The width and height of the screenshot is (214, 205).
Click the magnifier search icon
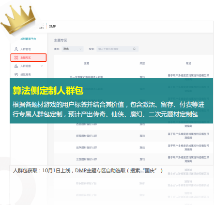[134, 49]
